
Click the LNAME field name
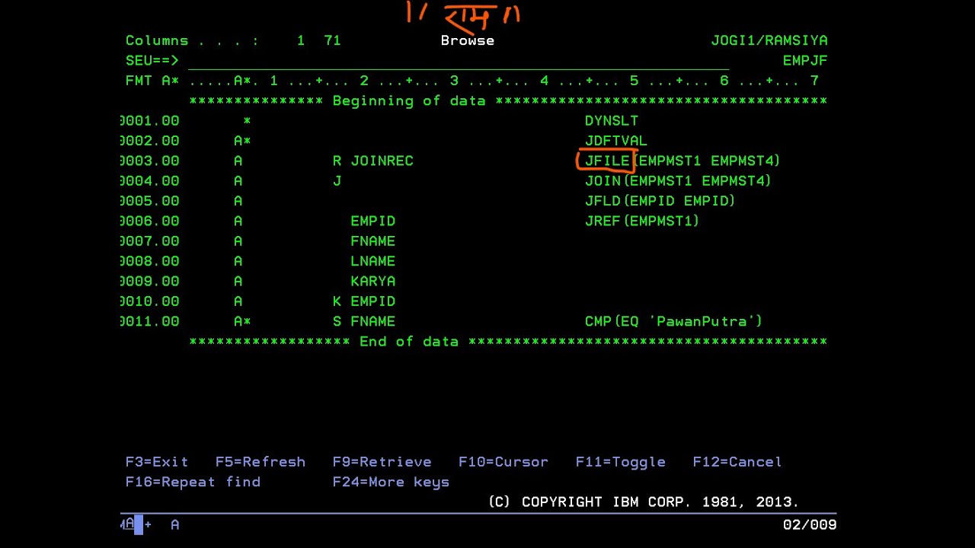(x=373, y=261)
